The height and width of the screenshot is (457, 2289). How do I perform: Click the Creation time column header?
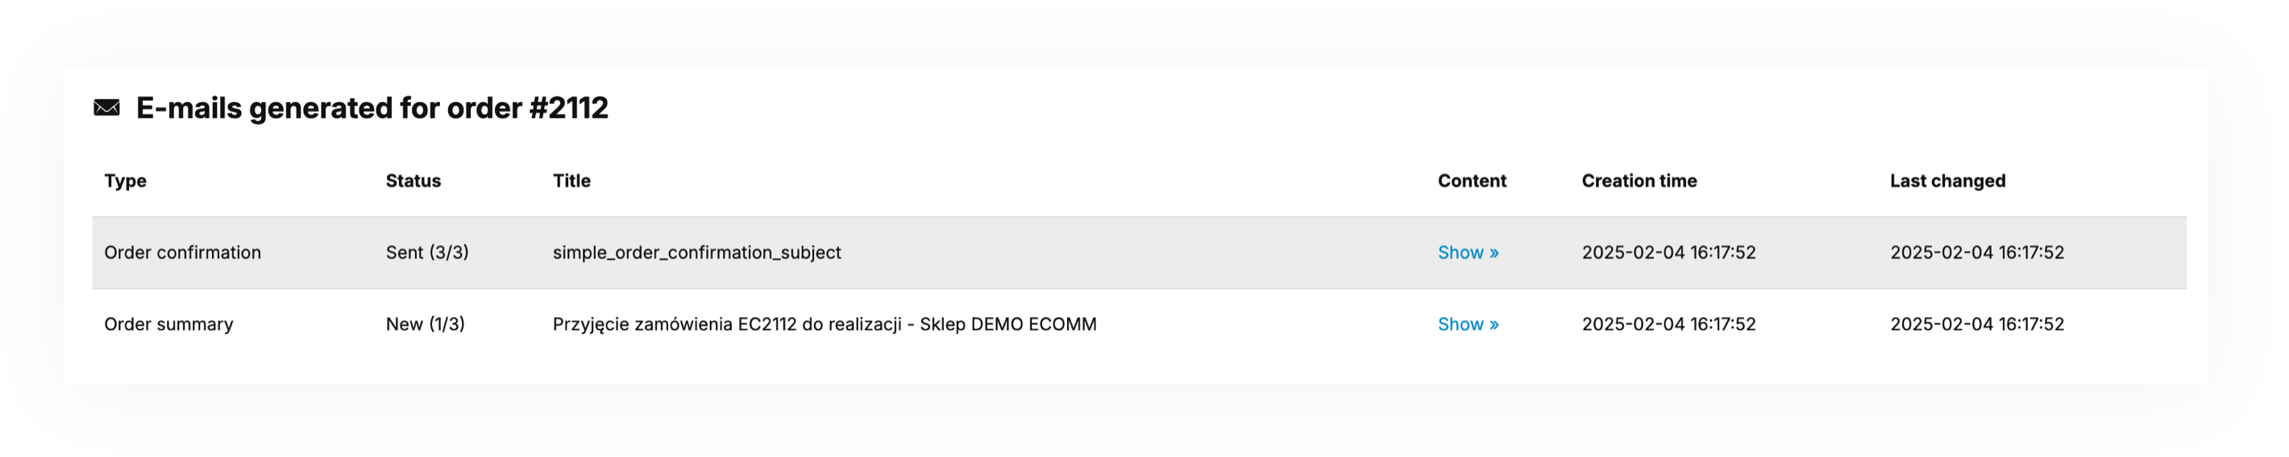(x=1639, y=181)
